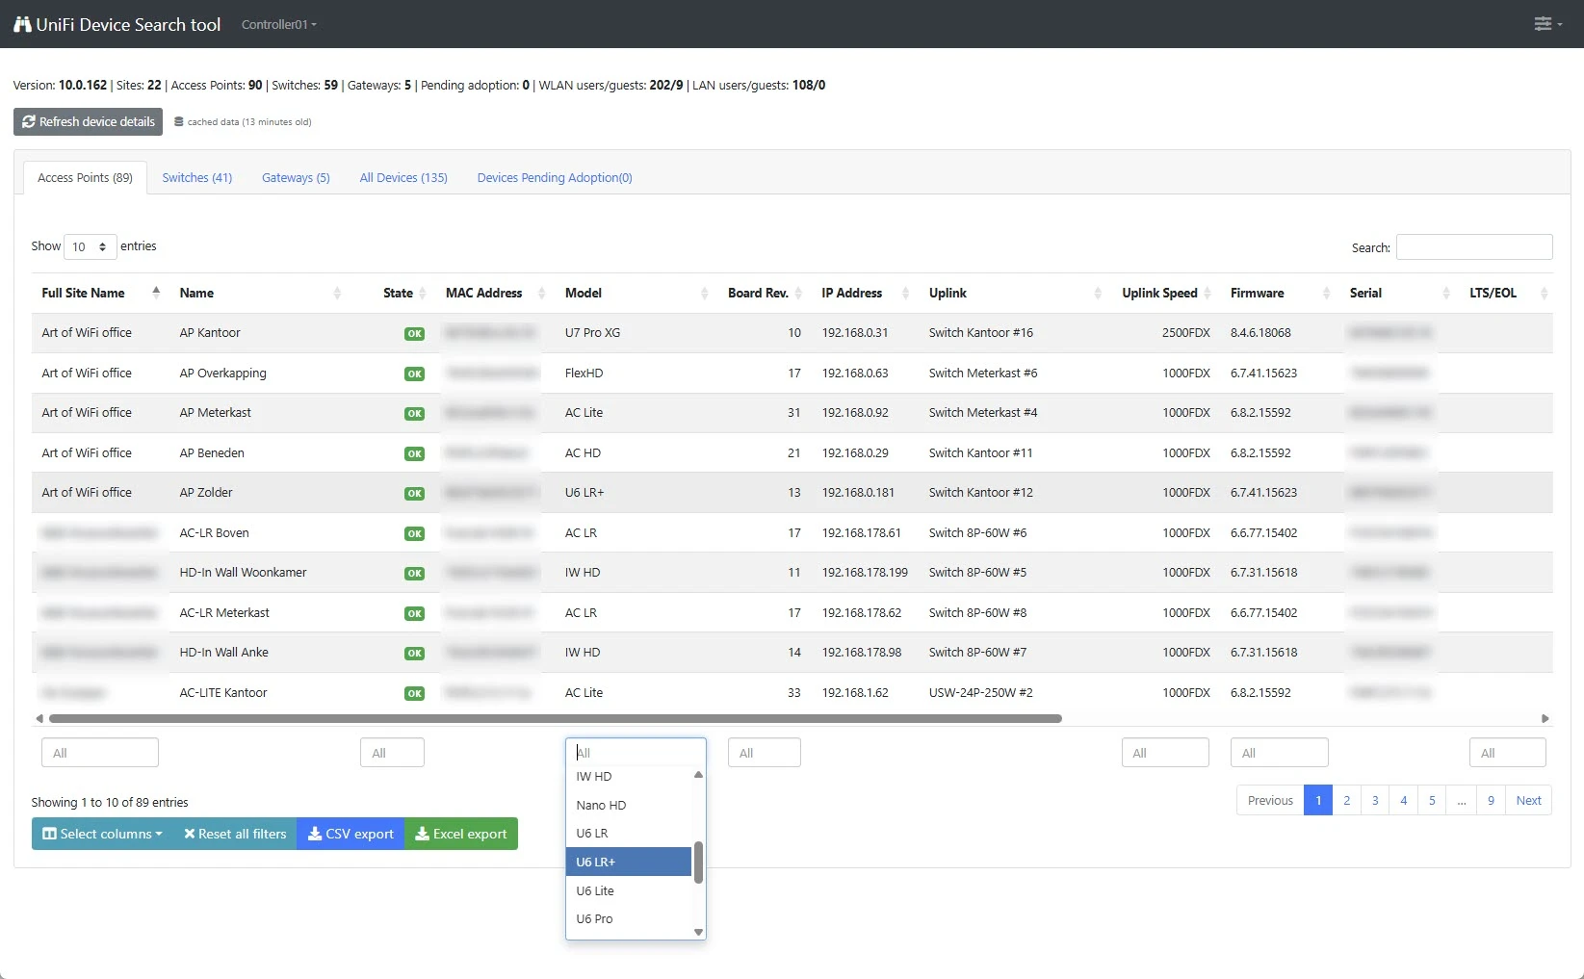Sort by Firmware column arrows
The width and height of the screenshot is (1584, 979).
click(x=1326, y=293)
